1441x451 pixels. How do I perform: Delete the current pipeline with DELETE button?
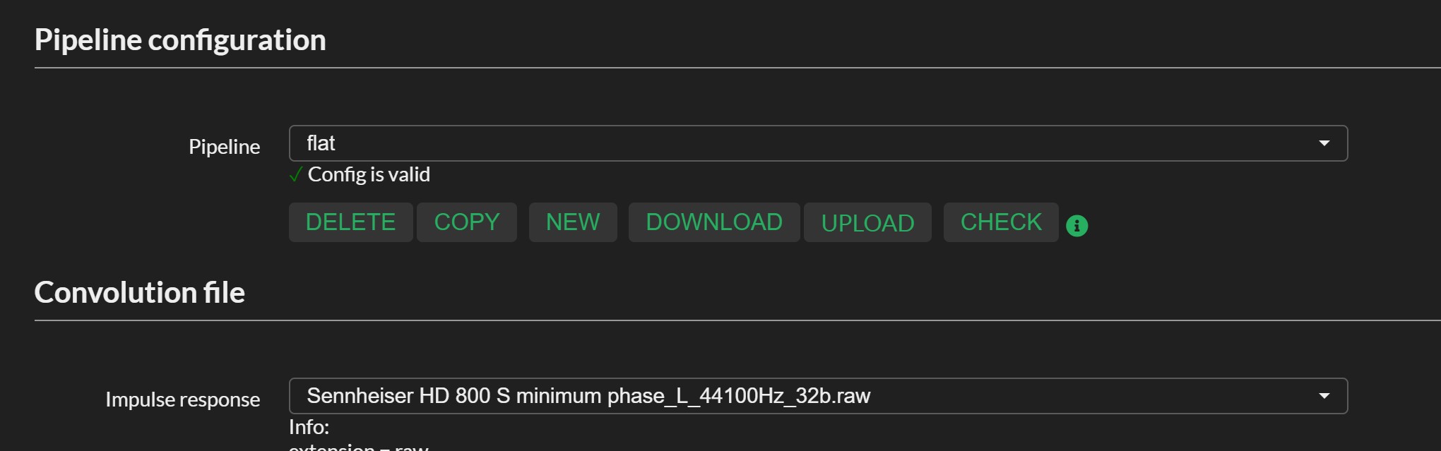click(x=350, y=222)
